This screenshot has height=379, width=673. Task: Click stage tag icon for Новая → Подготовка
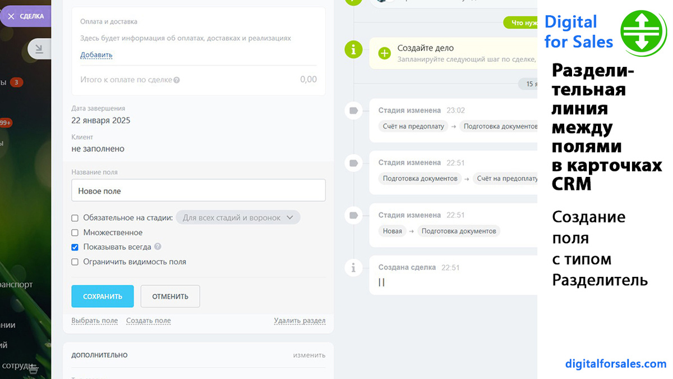point(353,216)
